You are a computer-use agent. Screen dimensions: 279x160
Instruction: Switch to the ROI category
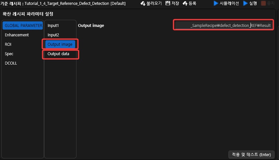pos(8,44)
